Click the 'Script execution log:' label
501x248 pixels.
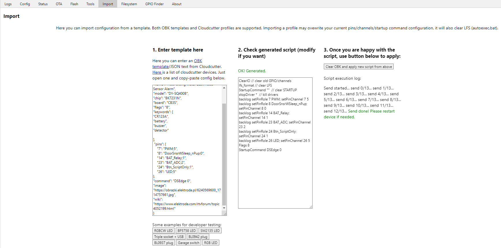[342, 79]
